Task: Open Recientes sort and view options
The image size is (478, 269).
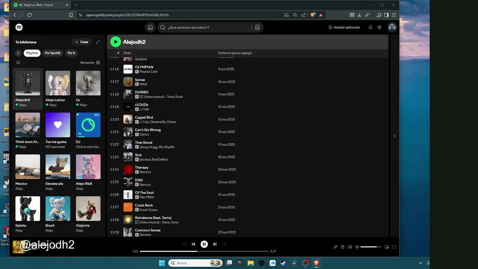Action: (x=90, y=63)
